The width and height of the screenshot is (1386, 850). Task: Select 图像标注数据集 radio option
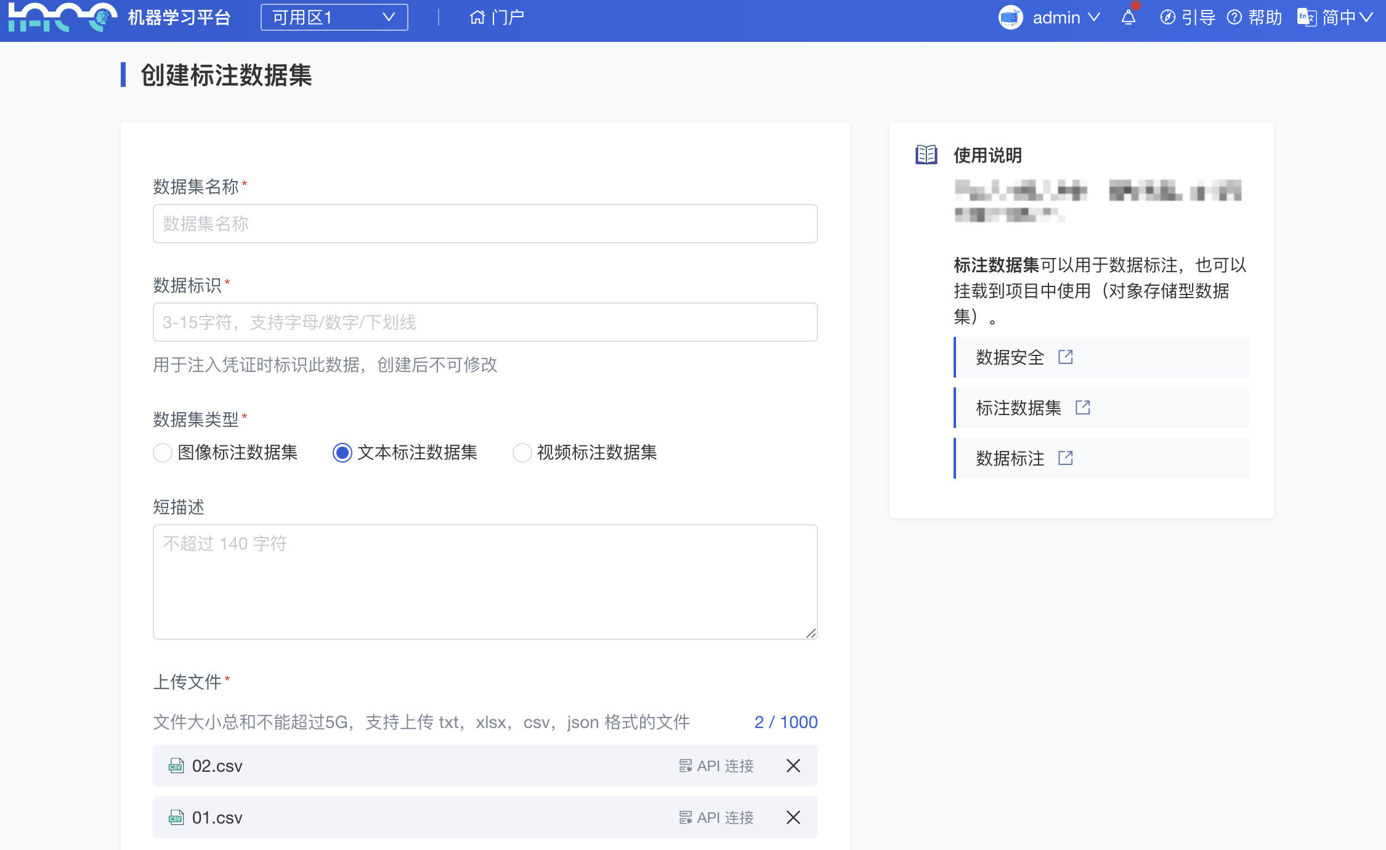click(x=163, y=453)
